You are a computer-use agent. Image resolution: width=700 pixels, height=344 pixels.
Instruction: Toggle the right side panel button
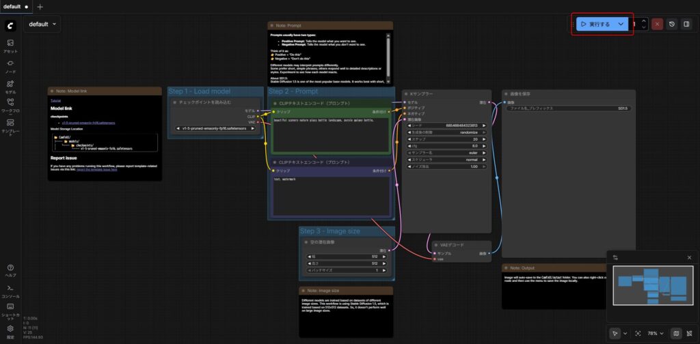pos(687,24)
